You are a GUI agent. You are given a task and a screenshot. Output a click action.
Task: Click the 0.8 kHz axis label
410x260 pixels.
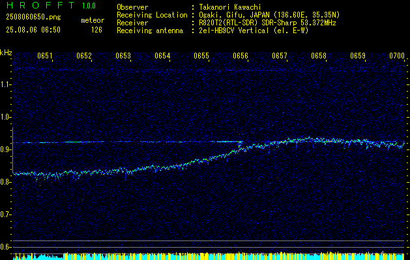(x=5, y=182)
